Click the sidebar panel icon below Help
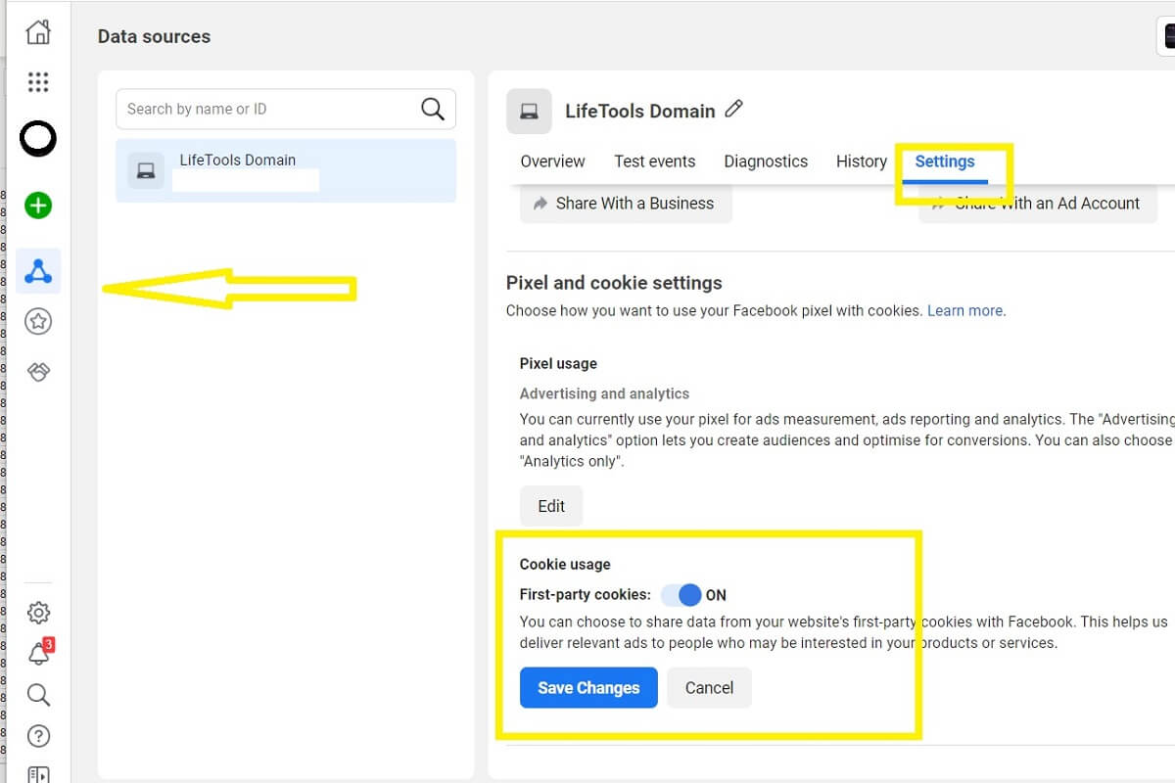 pos(38,773)
